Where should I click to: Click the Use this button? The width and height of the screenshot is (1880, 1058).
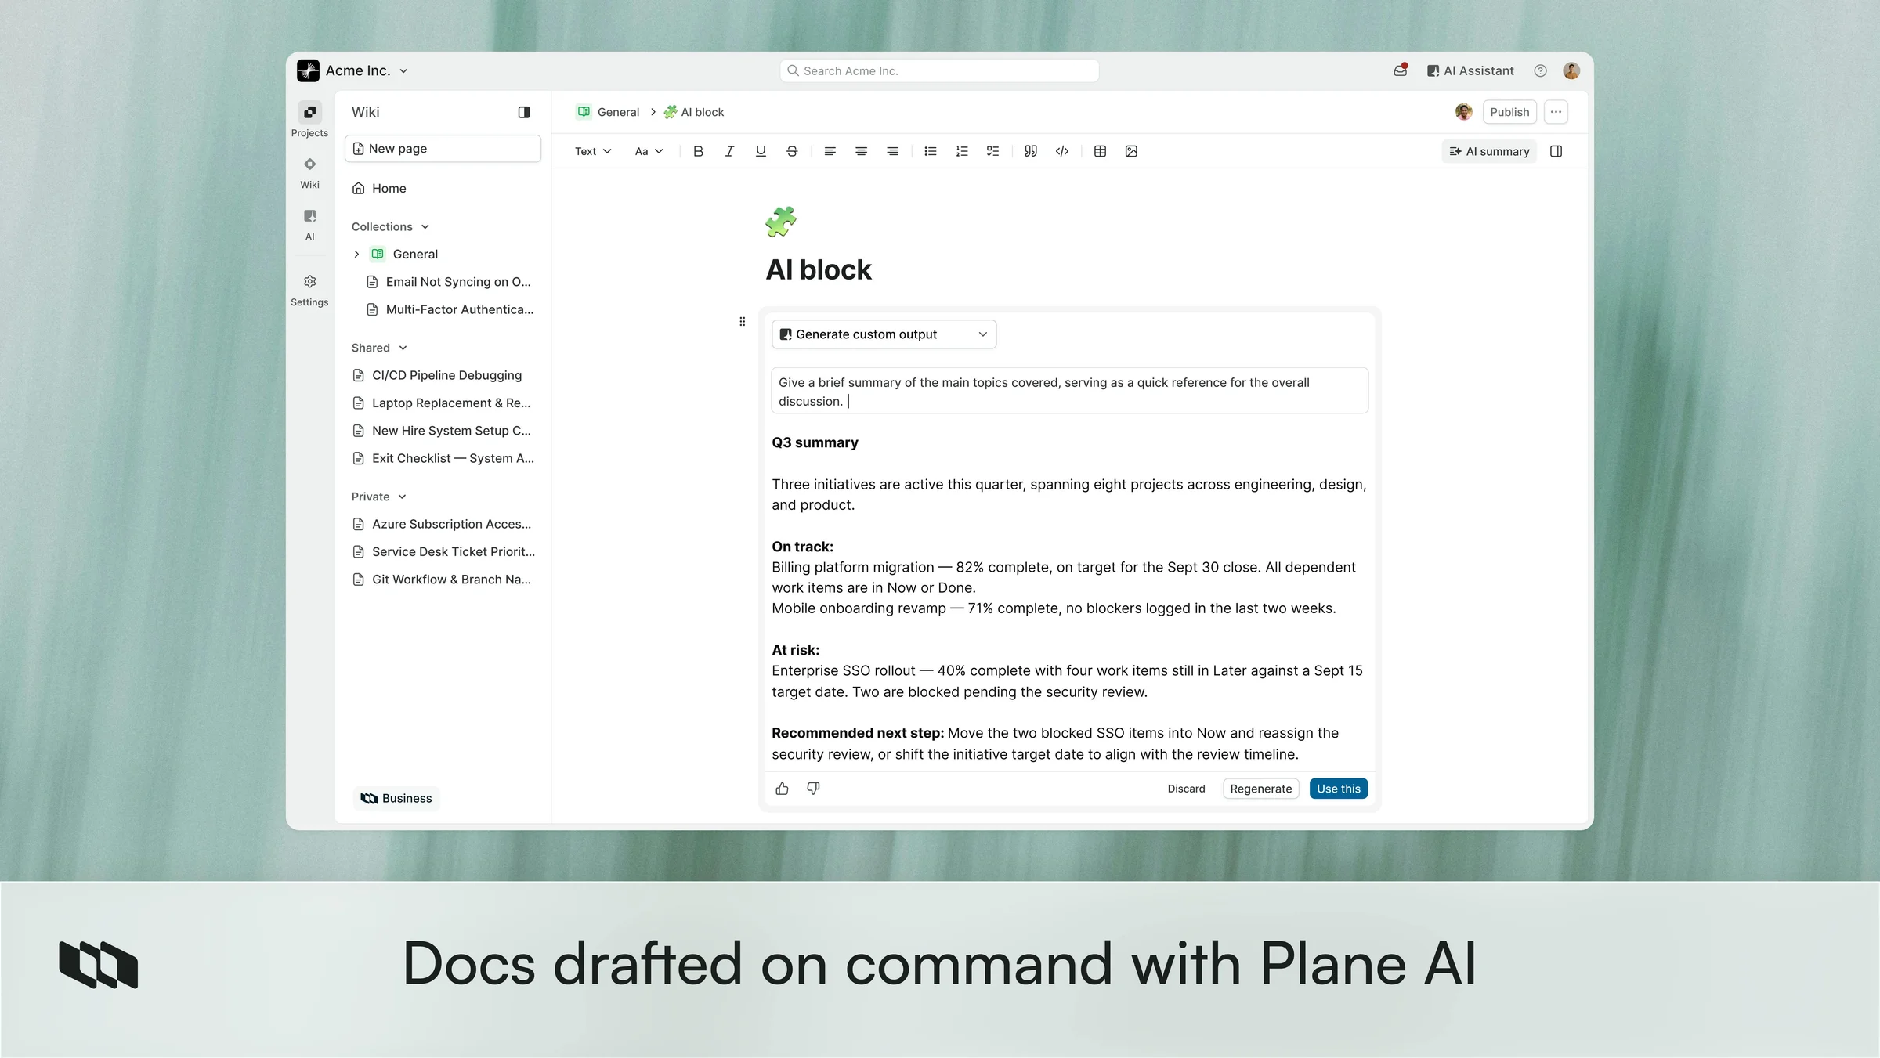pyautogui.click(x=1339, y=789)
